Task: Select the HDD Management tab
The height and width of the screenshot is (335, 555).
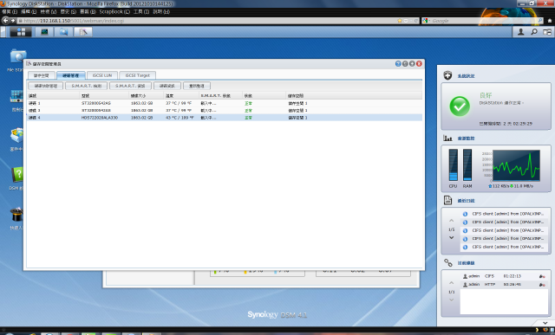Action: pos(71,75)
